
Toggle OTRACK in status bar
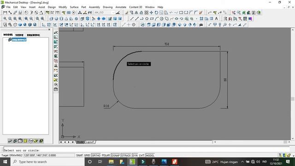[126, 155]
